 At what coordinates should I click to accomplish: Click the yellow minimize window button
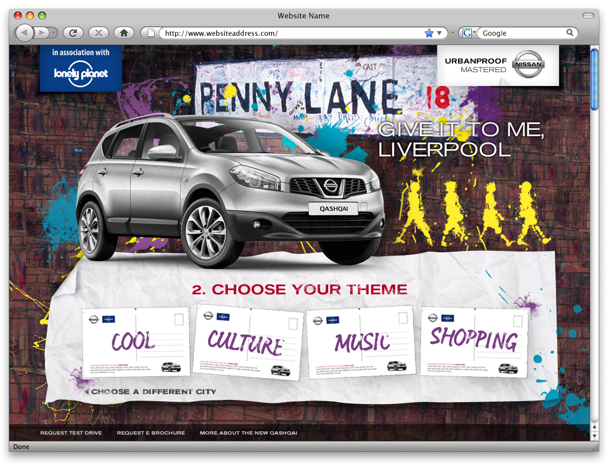(30, 16)
